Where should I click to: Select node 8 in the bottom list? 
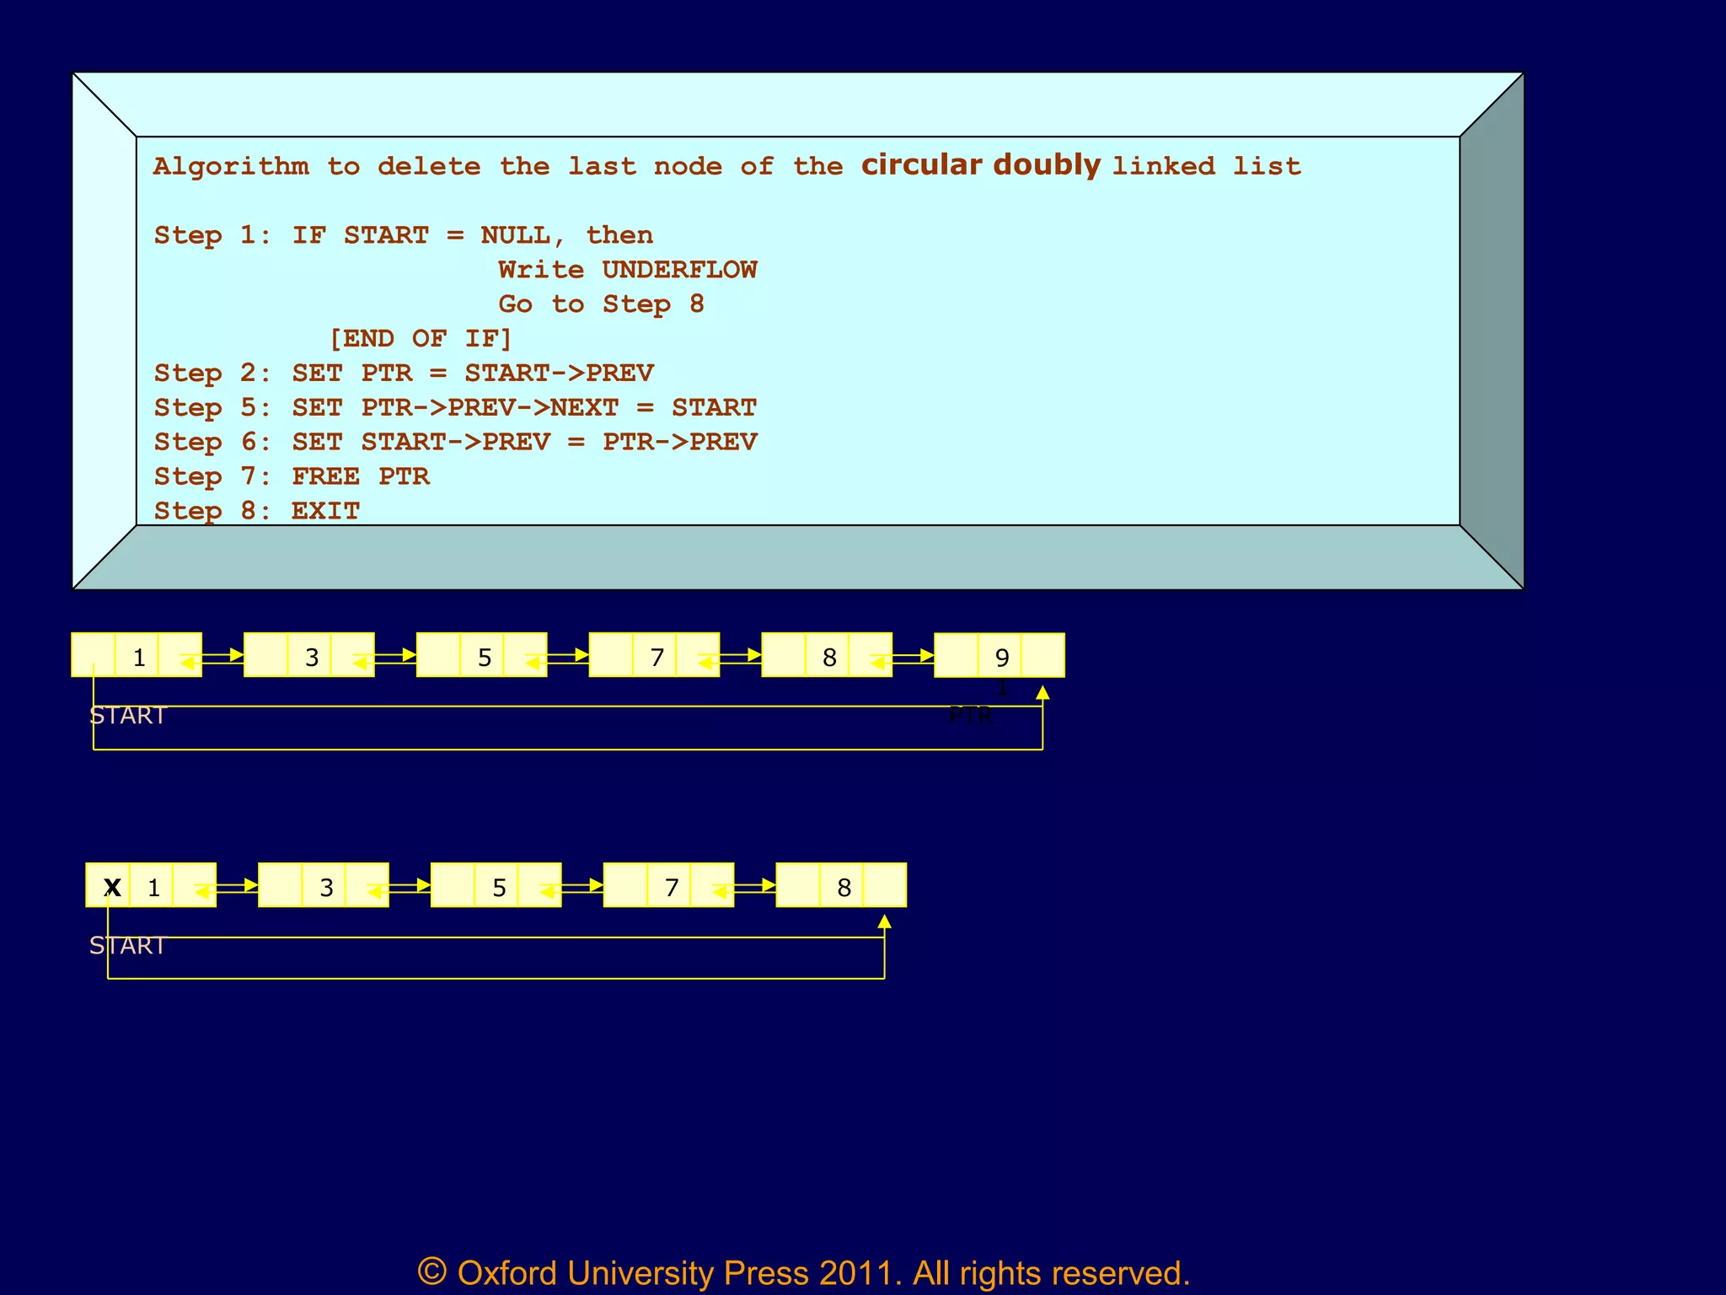tap(842, 886)
